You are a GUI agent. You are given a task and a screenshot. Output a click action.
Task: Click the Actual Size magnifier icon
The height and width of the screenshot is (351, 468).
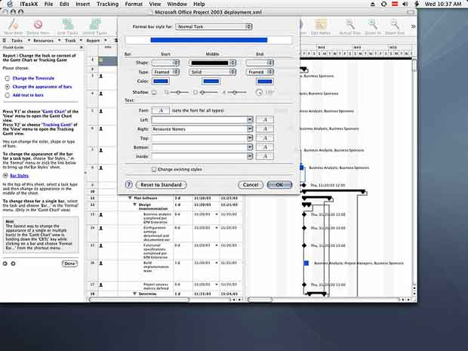click(349, 25)
